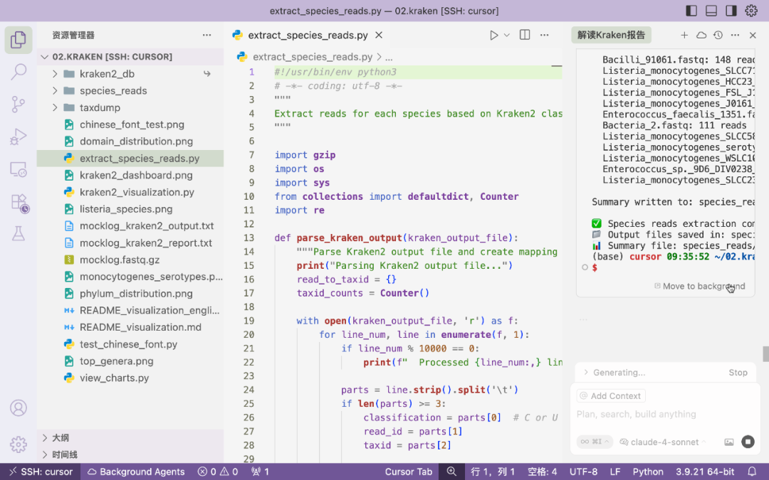
Task: Open the cloud background agent icon
Action: [701, 36]
